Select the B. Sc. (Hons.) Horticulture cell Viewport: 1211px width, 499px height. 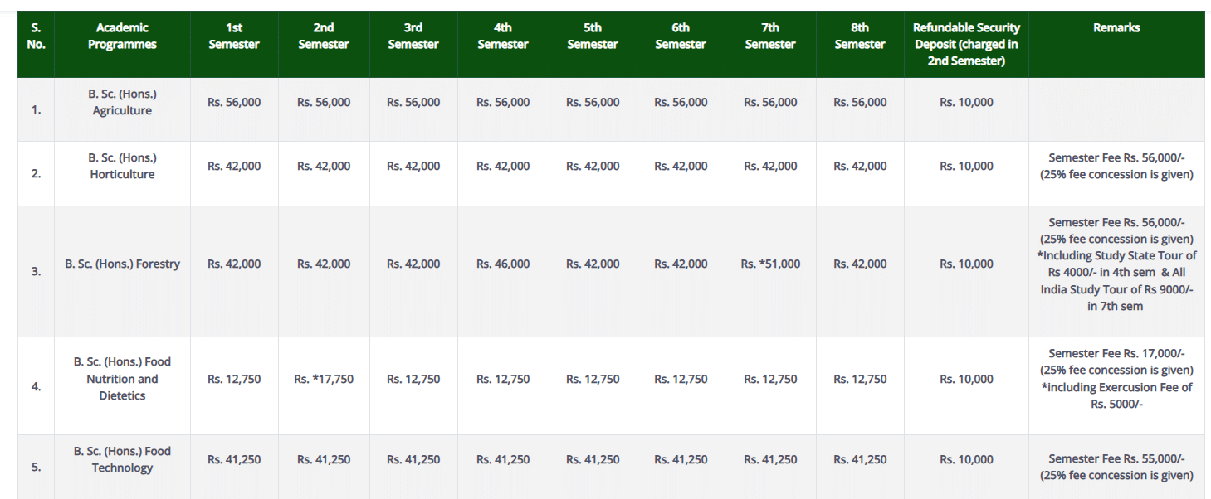click(x=122, y=166)
